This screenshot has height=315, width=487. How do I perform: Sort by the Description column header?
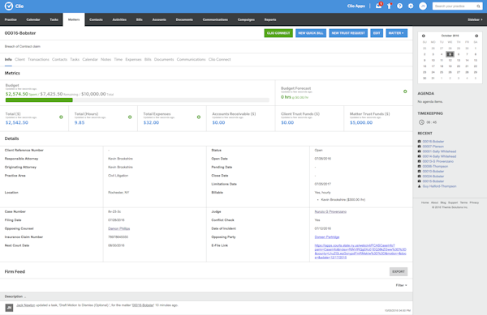(x=15, y=296)
